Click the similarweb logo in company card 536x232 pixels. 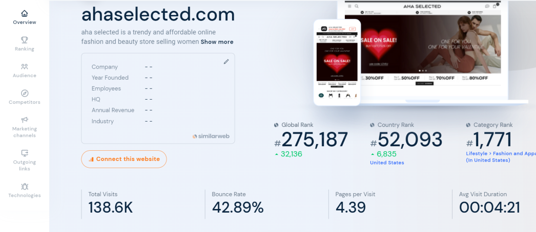(210, 136)
